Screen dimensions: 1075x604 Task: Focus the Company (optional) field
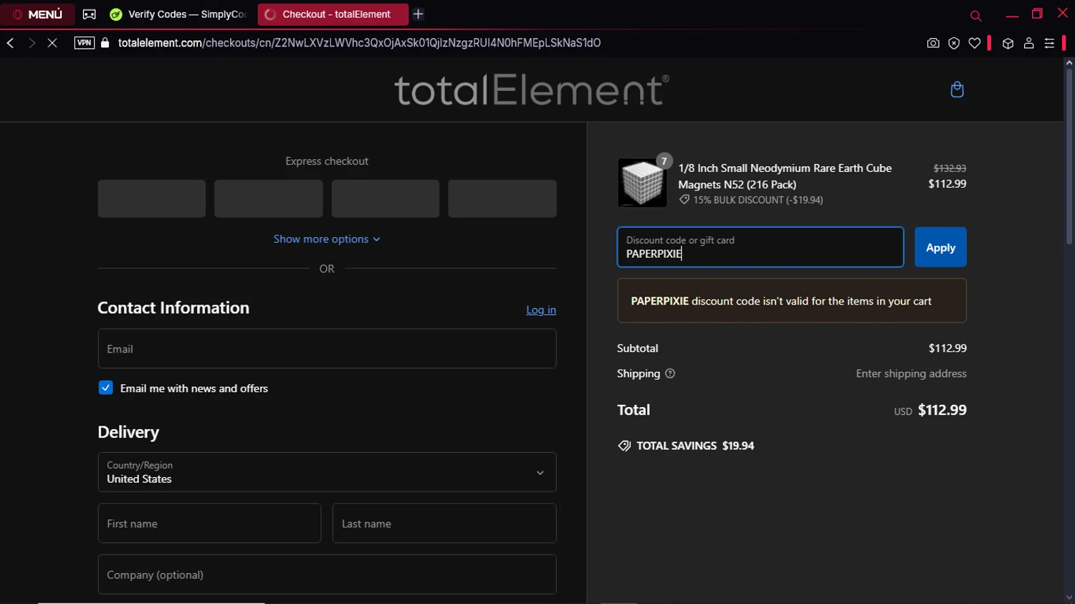[x=327, y=575]
